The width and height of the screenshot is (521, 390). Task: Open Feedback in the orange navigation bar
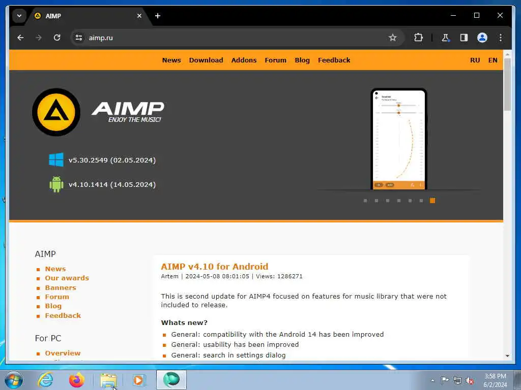(x=334, y=60)
